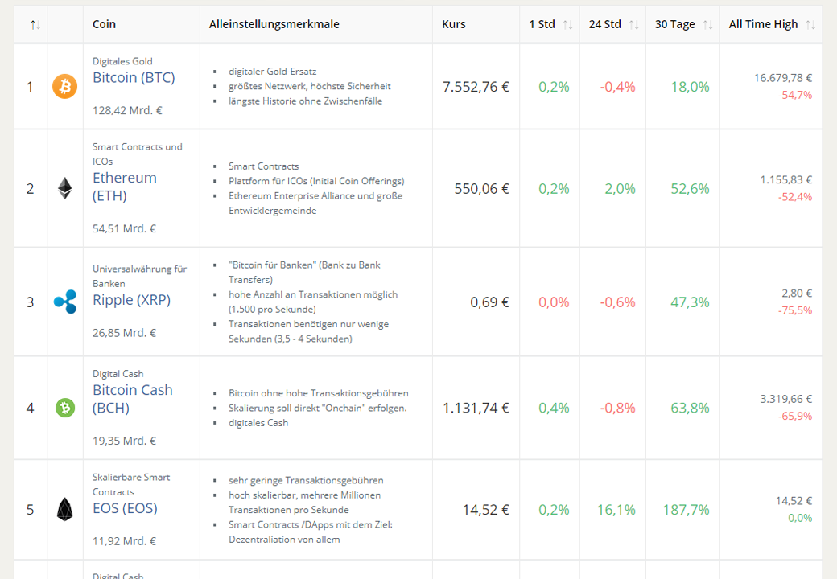Image resolution: width=837 pixels, height=579 pixels.
Task: Click Ripple 24h change -0,6%
Action: tap(617, 302)
